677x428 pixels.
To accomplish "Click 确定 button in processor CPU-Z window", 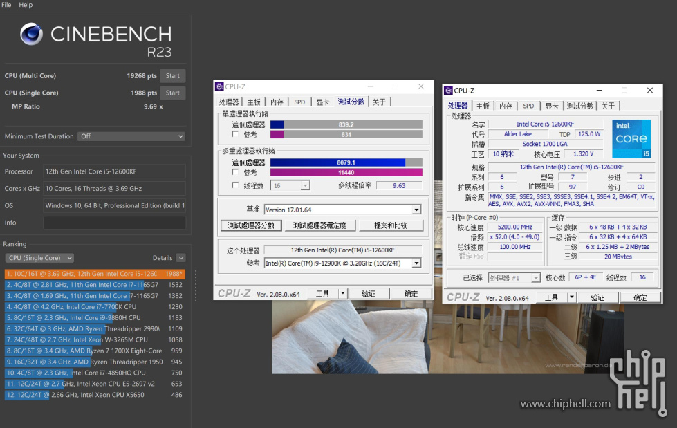I will 640,297.
